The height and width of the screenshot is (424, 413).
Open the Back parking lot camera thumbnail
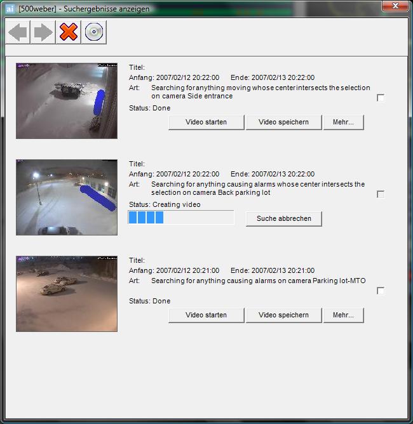(67, 197)
